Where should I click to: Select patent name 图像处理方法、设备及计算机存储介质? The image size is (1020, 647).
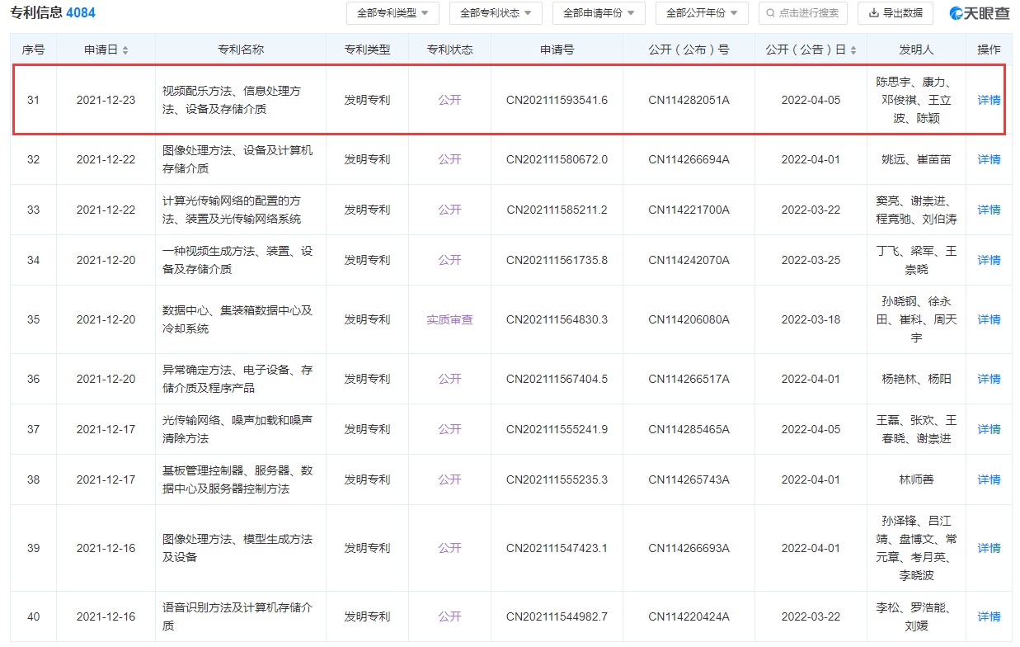coord(237,159)
